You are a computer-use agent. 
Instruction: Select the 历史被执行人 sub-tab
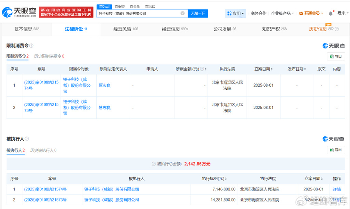pos(43,150)
